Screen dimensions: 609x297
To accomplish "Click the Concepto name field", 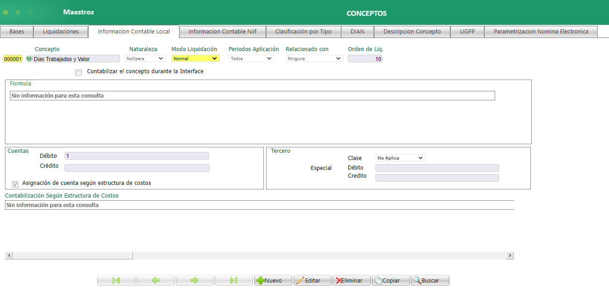I will click(x=76, y=59).
